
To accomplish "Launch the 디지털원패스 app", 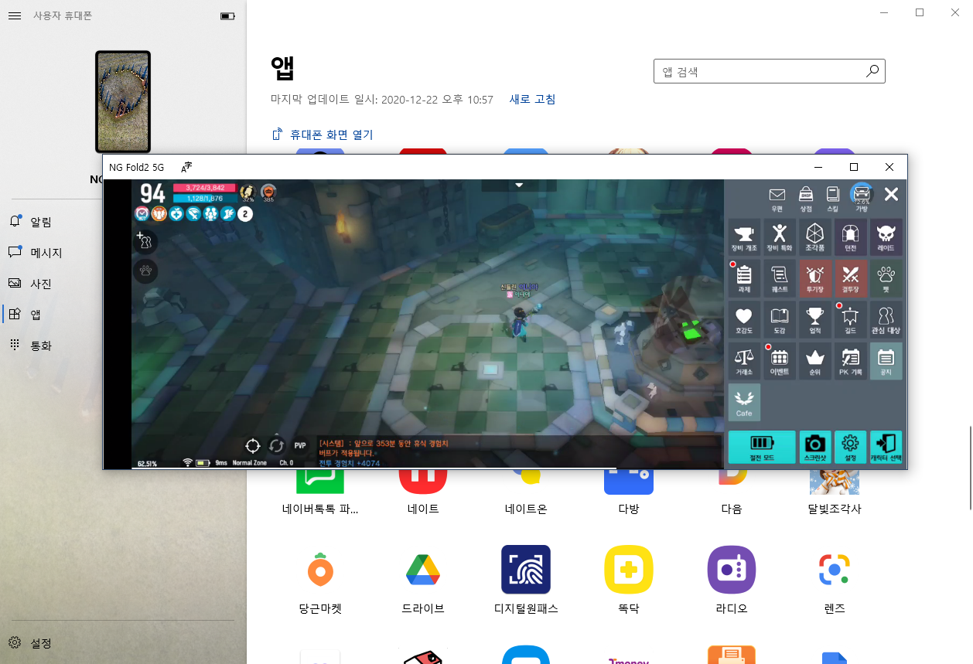I will (x=526, y=580).
